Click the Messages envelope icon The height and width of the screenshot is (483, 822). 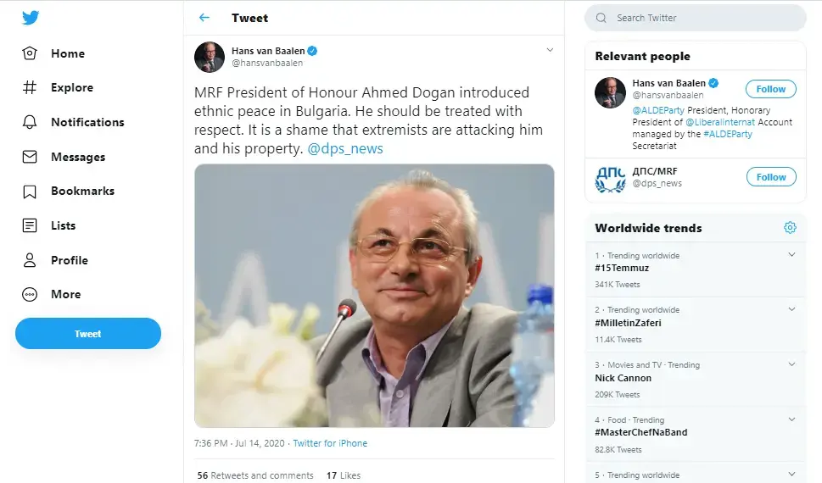tap(31, 157)
